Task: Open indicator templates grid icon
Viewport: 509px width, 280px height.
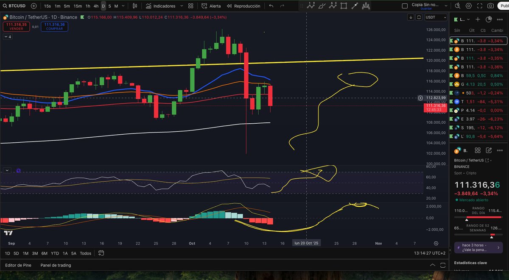Action: click(191, 6)
